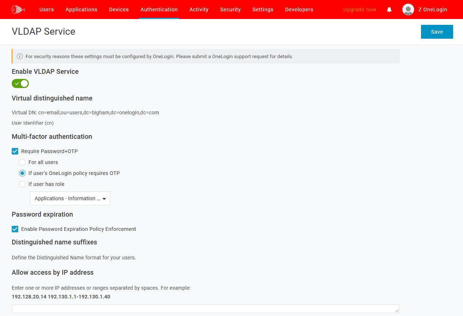Open the Devices section

pyautogui.click(x=119, y=9)
